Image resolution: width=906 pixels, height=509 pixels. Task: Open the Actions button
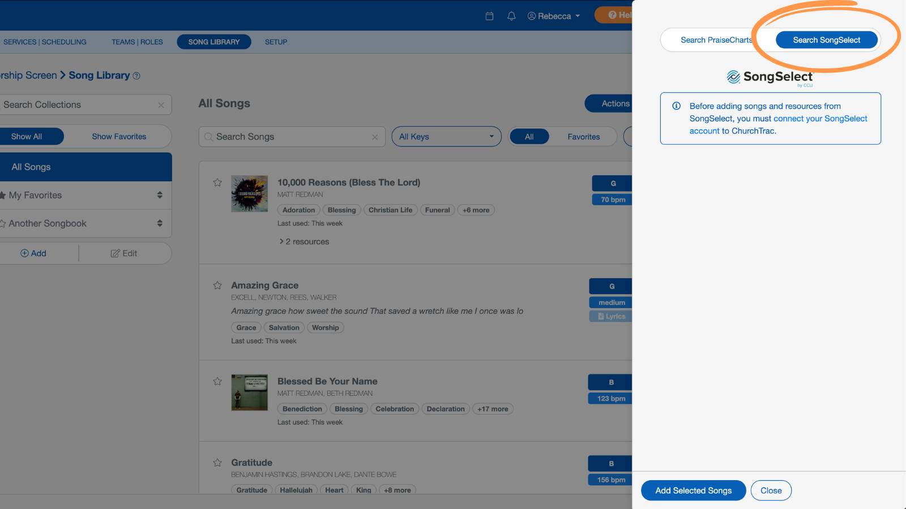(x=609, y=103)
